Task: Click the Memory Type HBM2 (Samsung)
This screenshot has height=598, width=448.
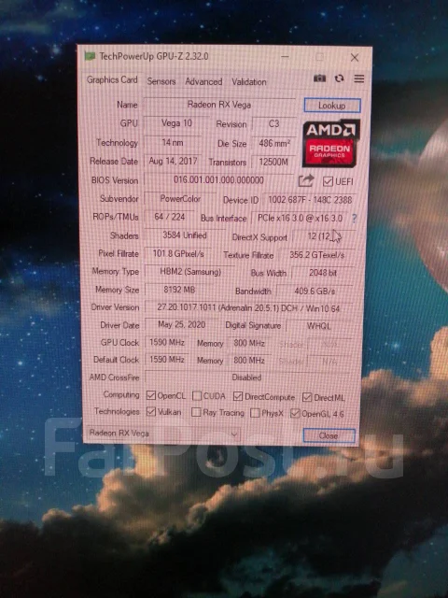Action: tap(189, 272)
